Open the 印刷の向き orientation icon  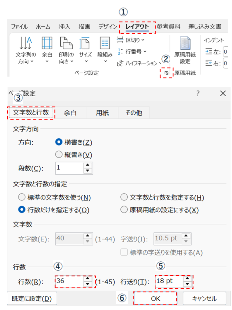(66, 43)
